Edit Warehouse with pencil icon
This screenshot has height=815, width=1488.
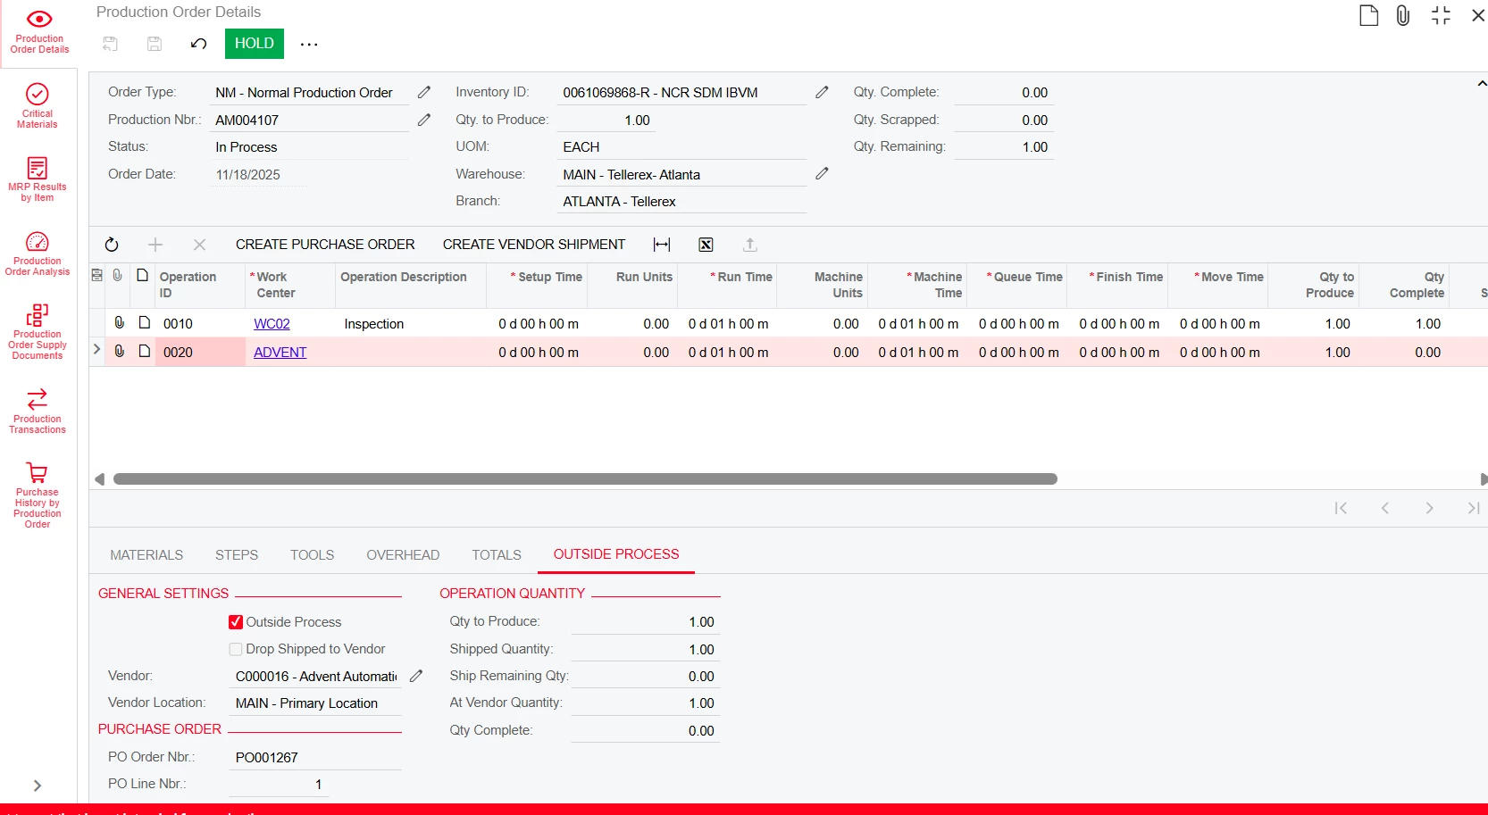tap(822, 174)
